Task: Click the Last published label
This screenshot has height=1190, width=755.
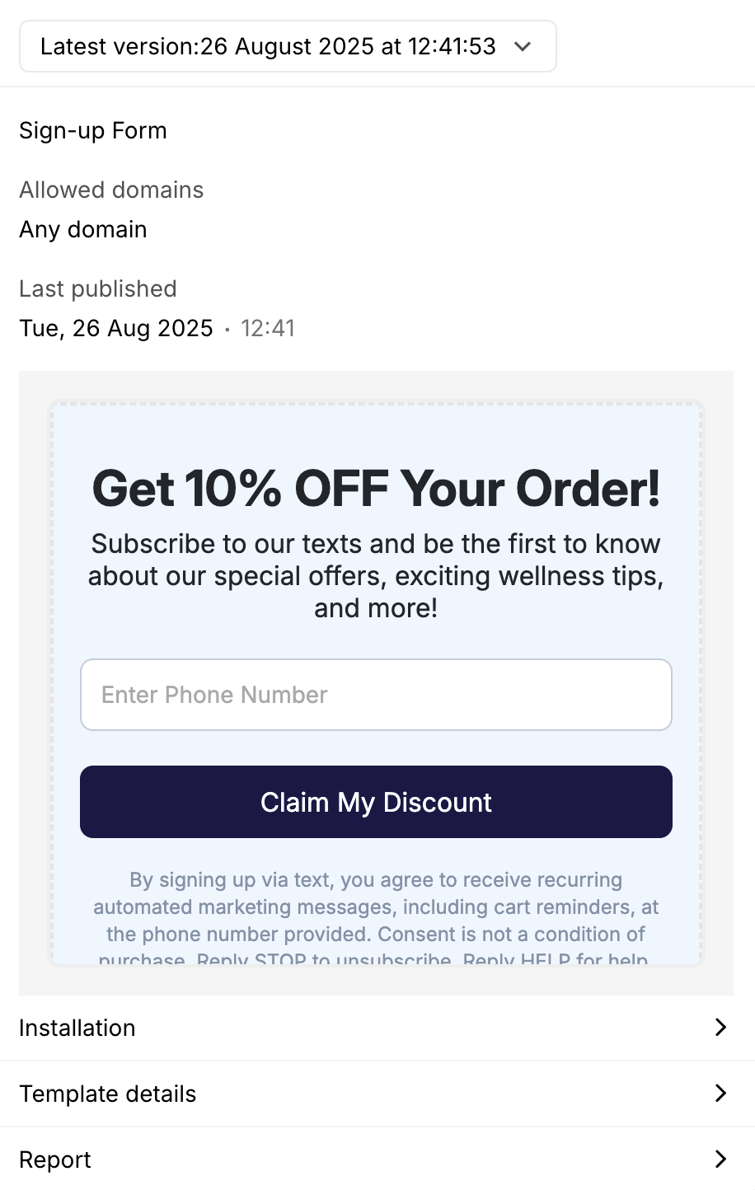Action: 98,288
